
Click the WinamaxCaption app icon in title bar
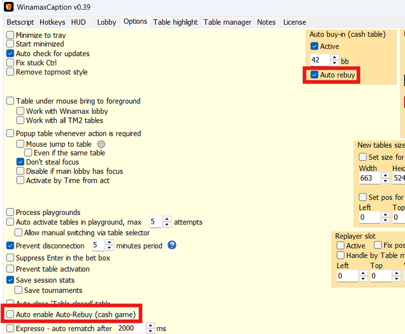click(9, 7)
